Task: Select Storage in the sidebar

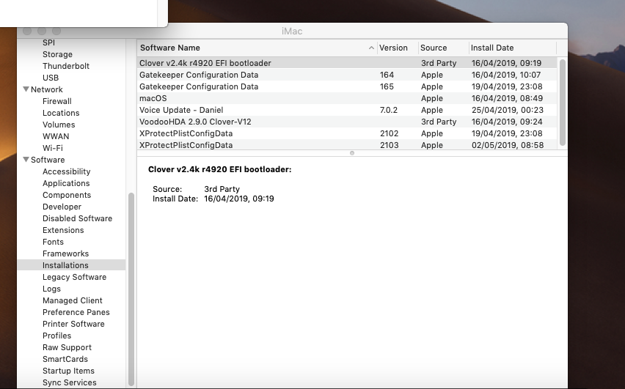Action: [57, 54]
